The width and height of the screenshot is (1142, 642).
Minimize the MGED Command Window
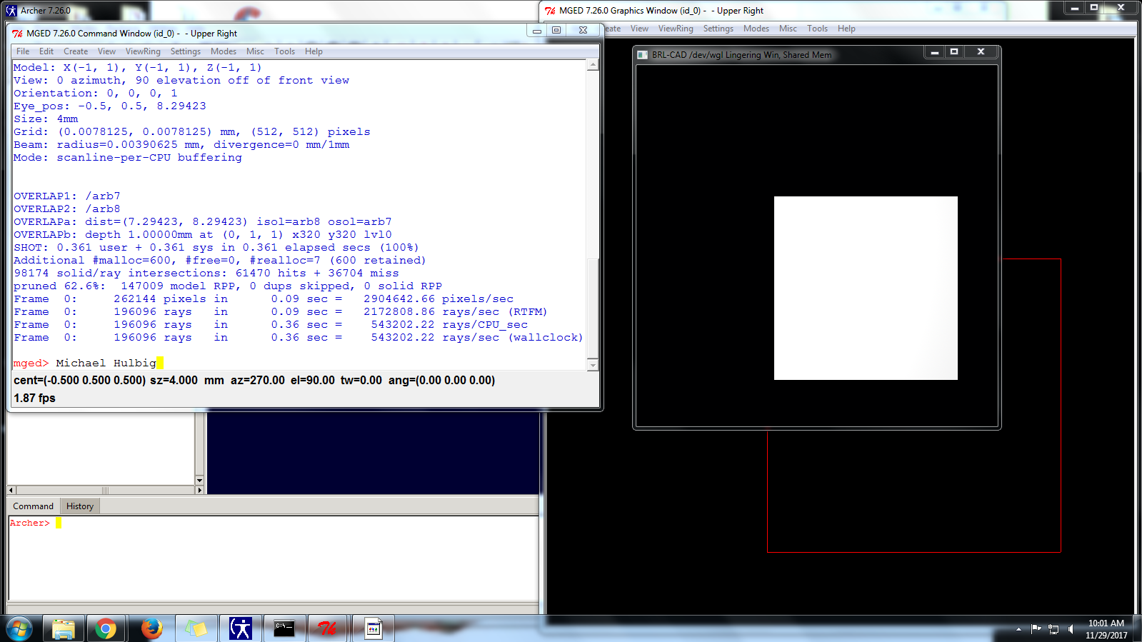(x=537, y=30)
